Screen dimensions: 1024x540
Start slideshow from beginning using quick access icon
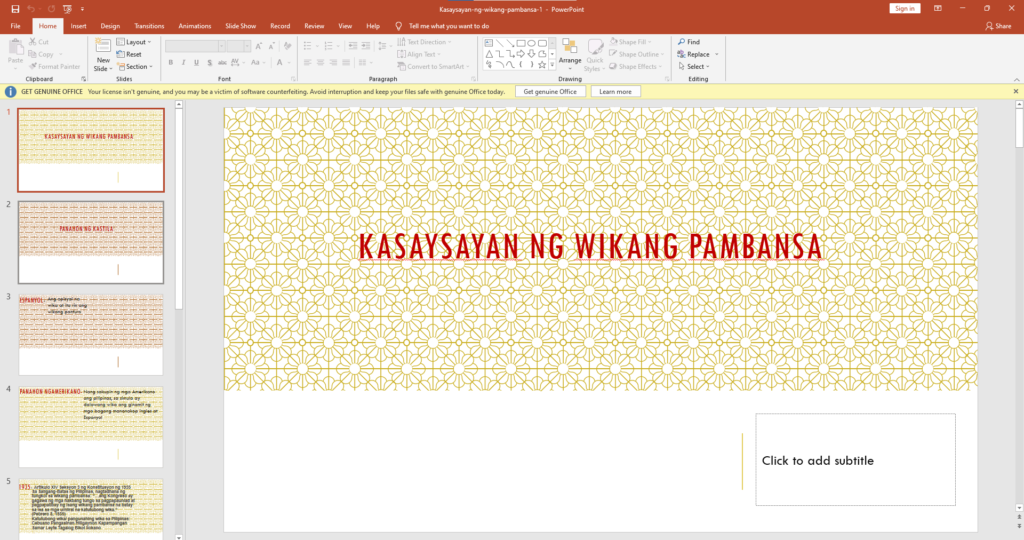click(x=67, y=9)
